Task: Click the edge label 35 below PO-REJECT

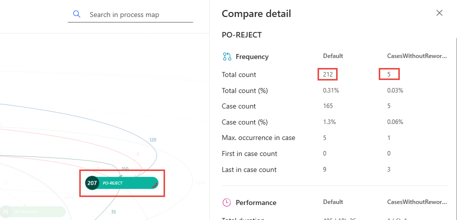Action: point(113,212)
